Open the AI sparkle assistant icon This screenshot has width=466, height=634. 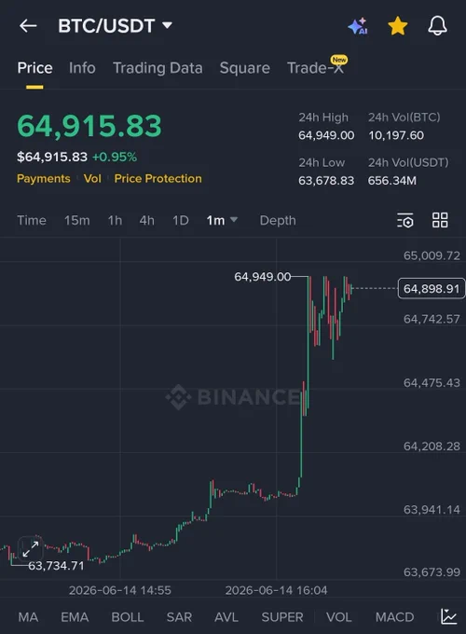(x=358, y=26)
